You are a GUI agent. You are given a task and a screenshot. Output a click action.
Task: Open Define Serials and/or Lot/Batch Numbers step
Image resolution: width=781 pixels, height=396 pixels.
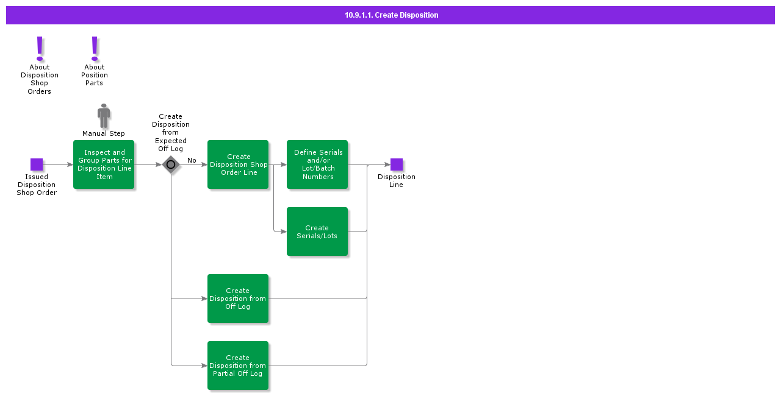(317, 164)
